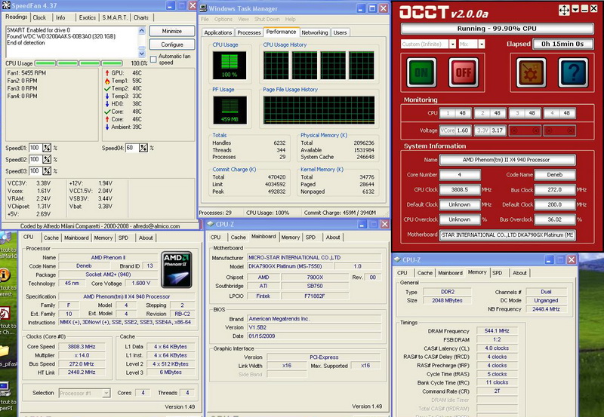
Task: Open OCCT help question mark icon
Action: pos(573,72)
